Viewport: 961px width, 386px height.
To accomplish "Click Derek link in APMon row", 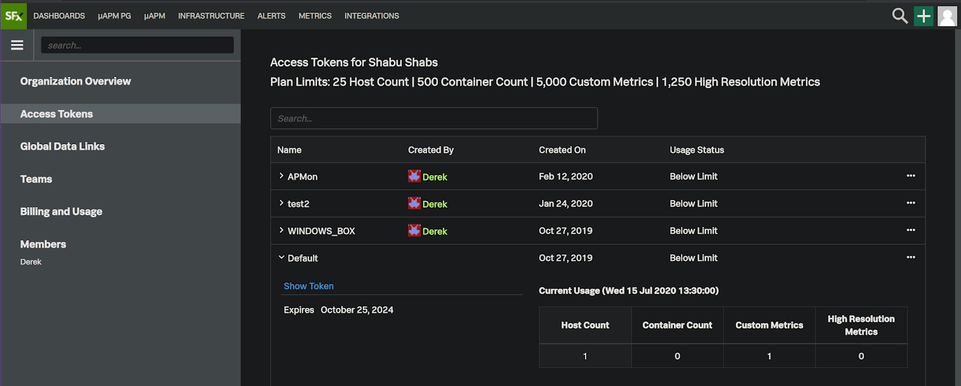I will click(435, 177).
